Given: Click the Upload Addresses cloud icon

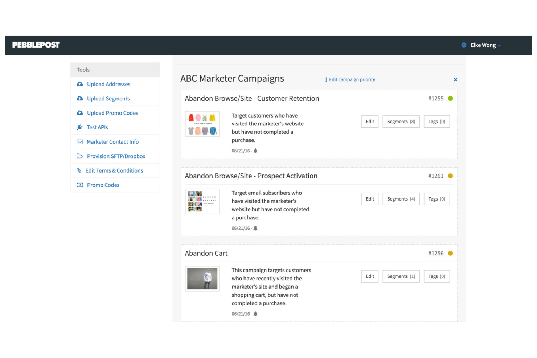Looking at the screenshot, I should [80, 84].
